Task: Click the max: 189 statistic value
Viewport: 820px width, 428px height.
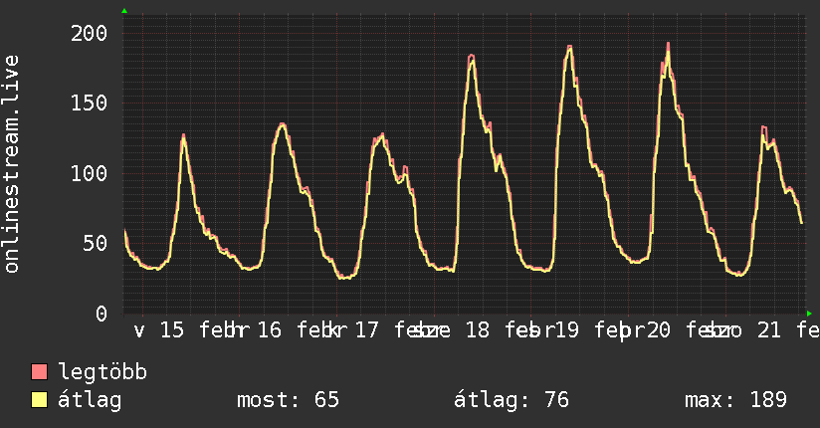Action: pyautogui.click(x=735, y=400)
